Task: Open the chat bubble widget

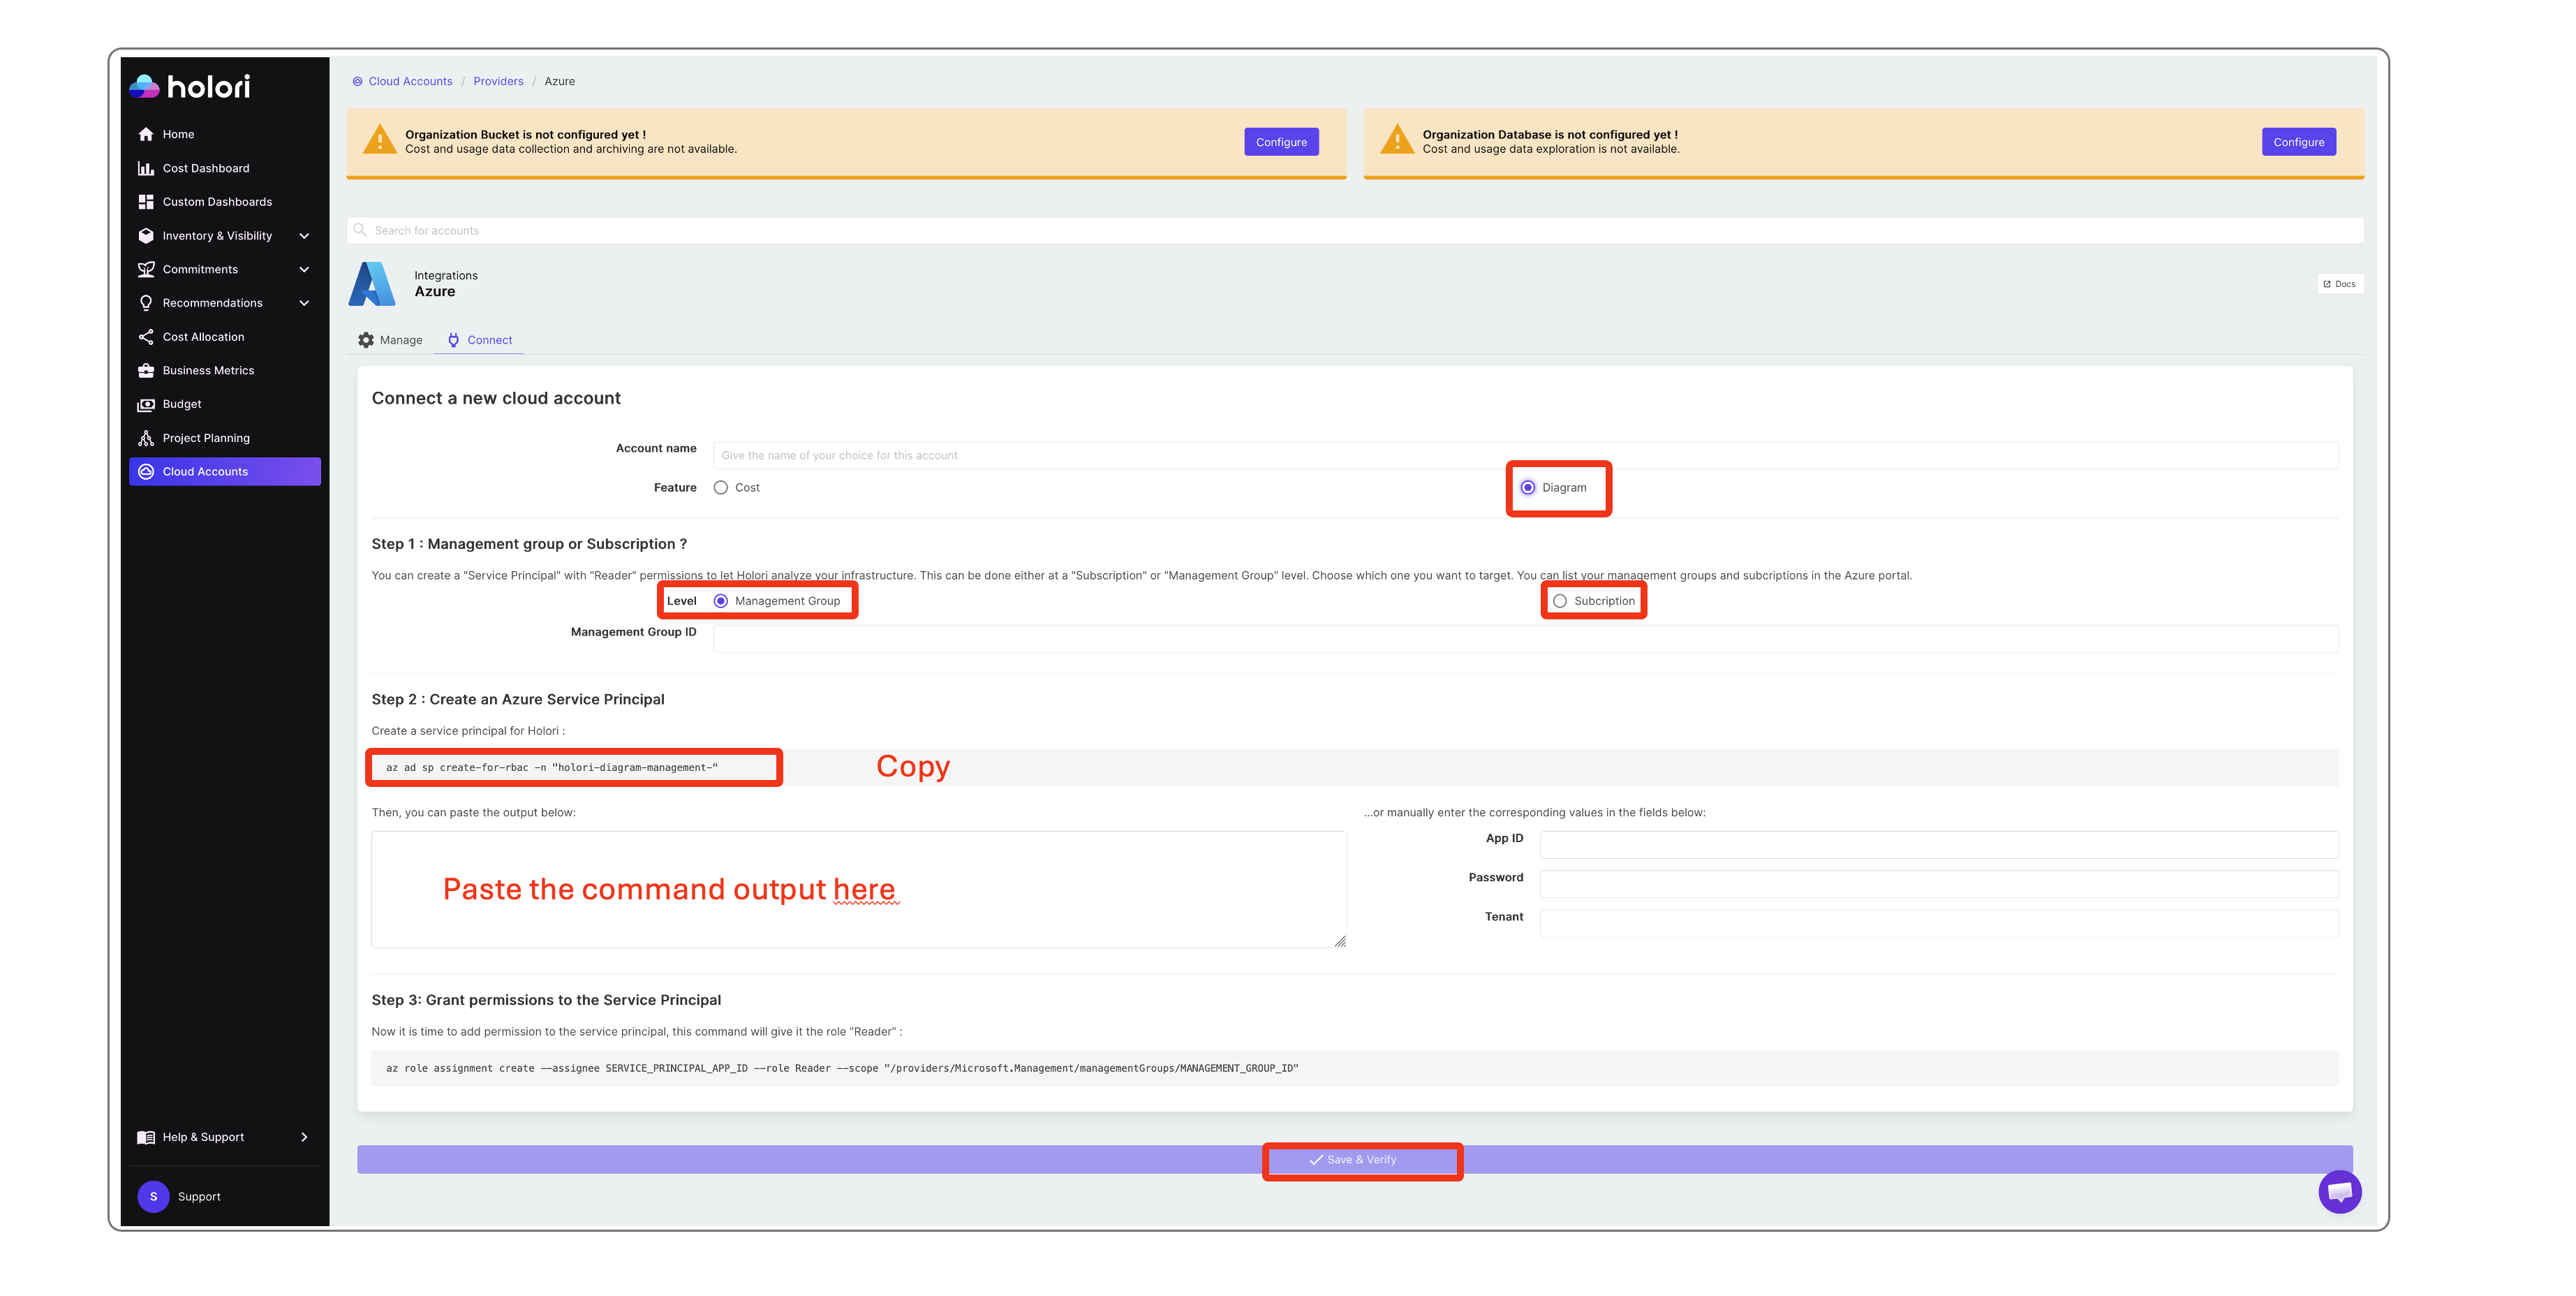Action: [2339, 1191]
